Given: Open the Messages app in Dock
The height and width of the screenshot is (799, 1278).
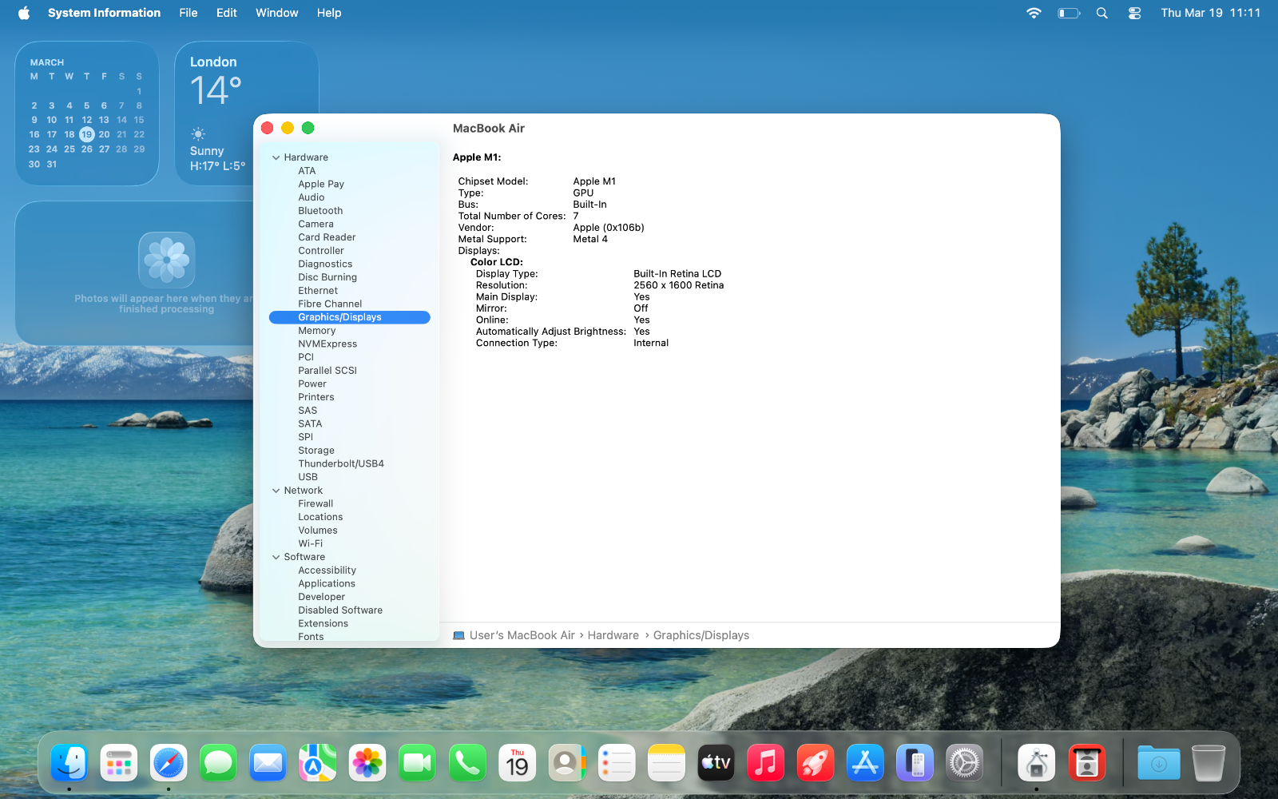Looking at the screenshot, I should tap(218, 764).
